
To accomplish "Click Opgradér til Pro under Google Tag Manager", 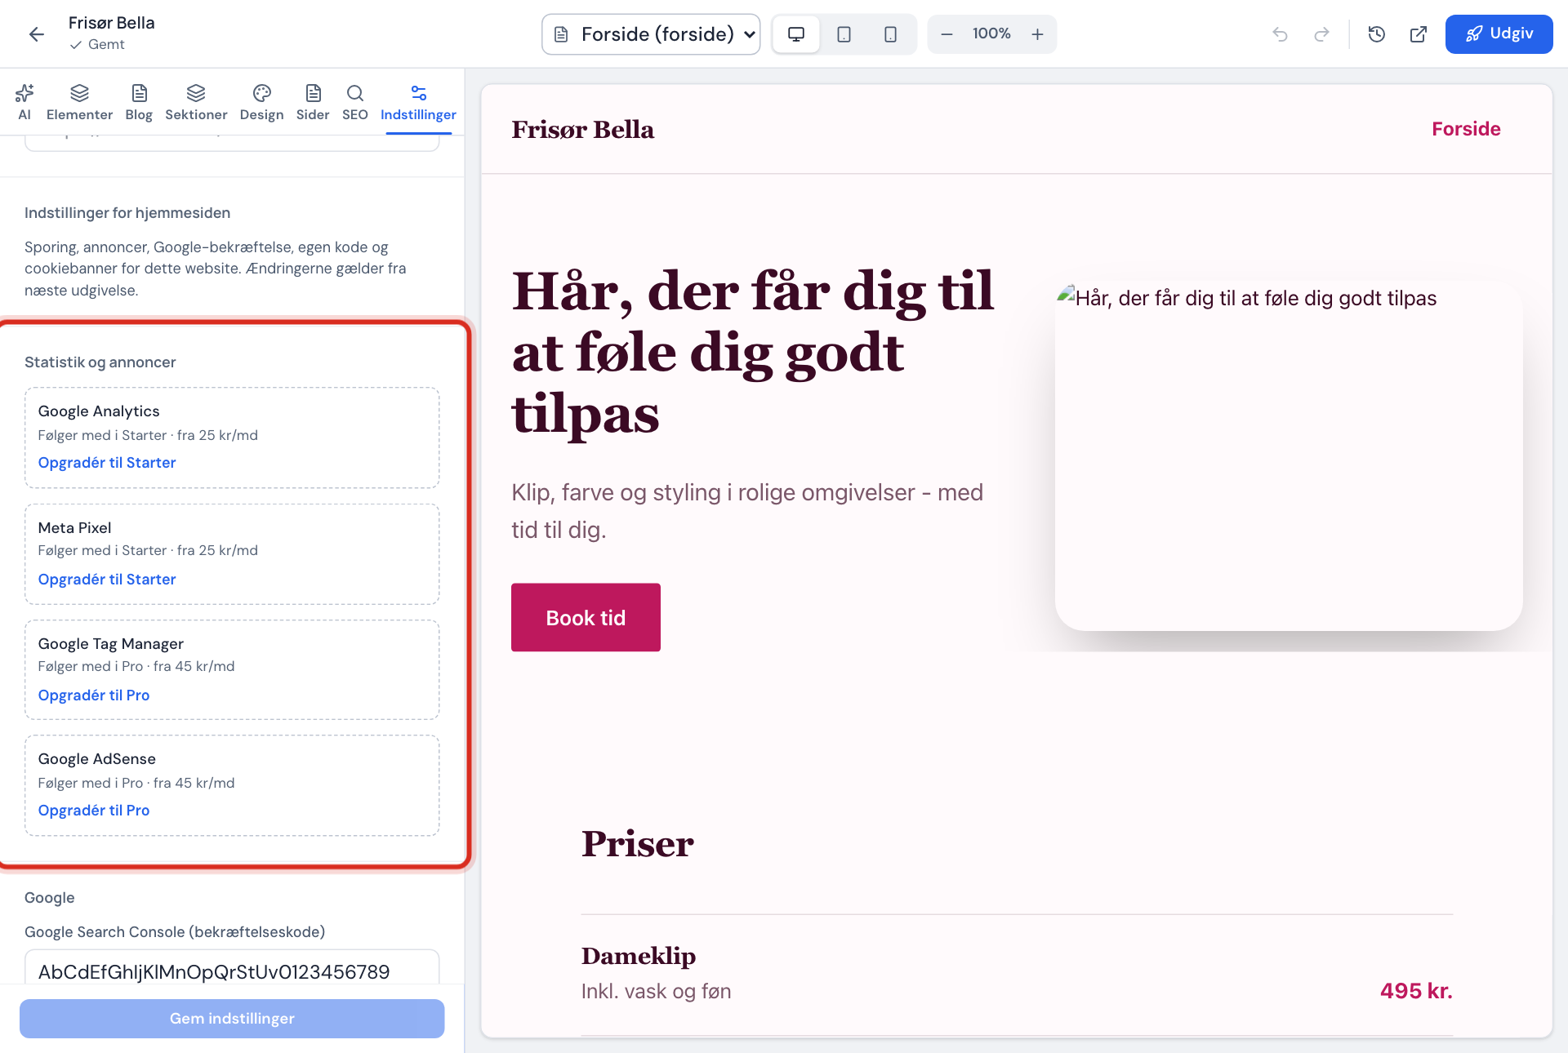I will click(x=94, y=695).
